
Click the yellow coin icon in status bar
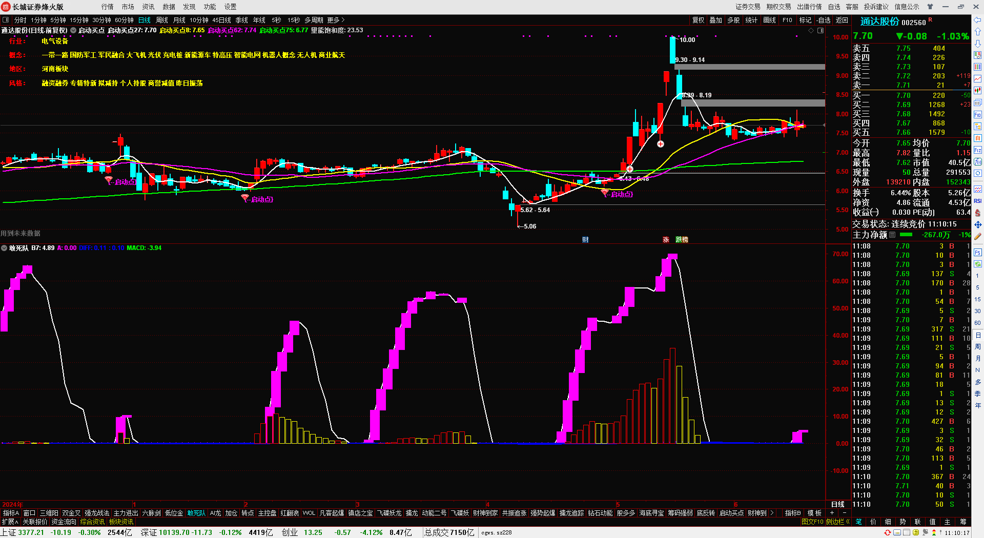(x=916, y=533)
